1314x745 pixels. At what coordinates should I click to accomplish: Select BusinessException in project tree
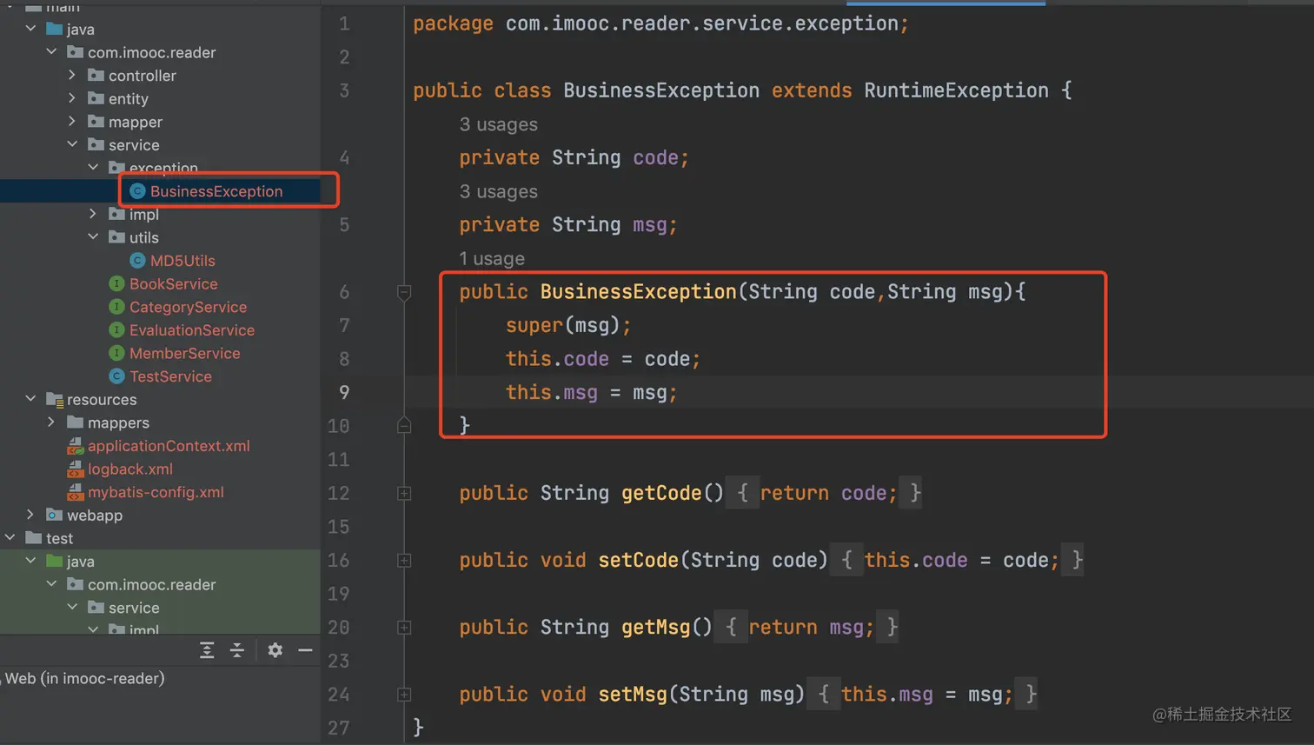[216, 191]
